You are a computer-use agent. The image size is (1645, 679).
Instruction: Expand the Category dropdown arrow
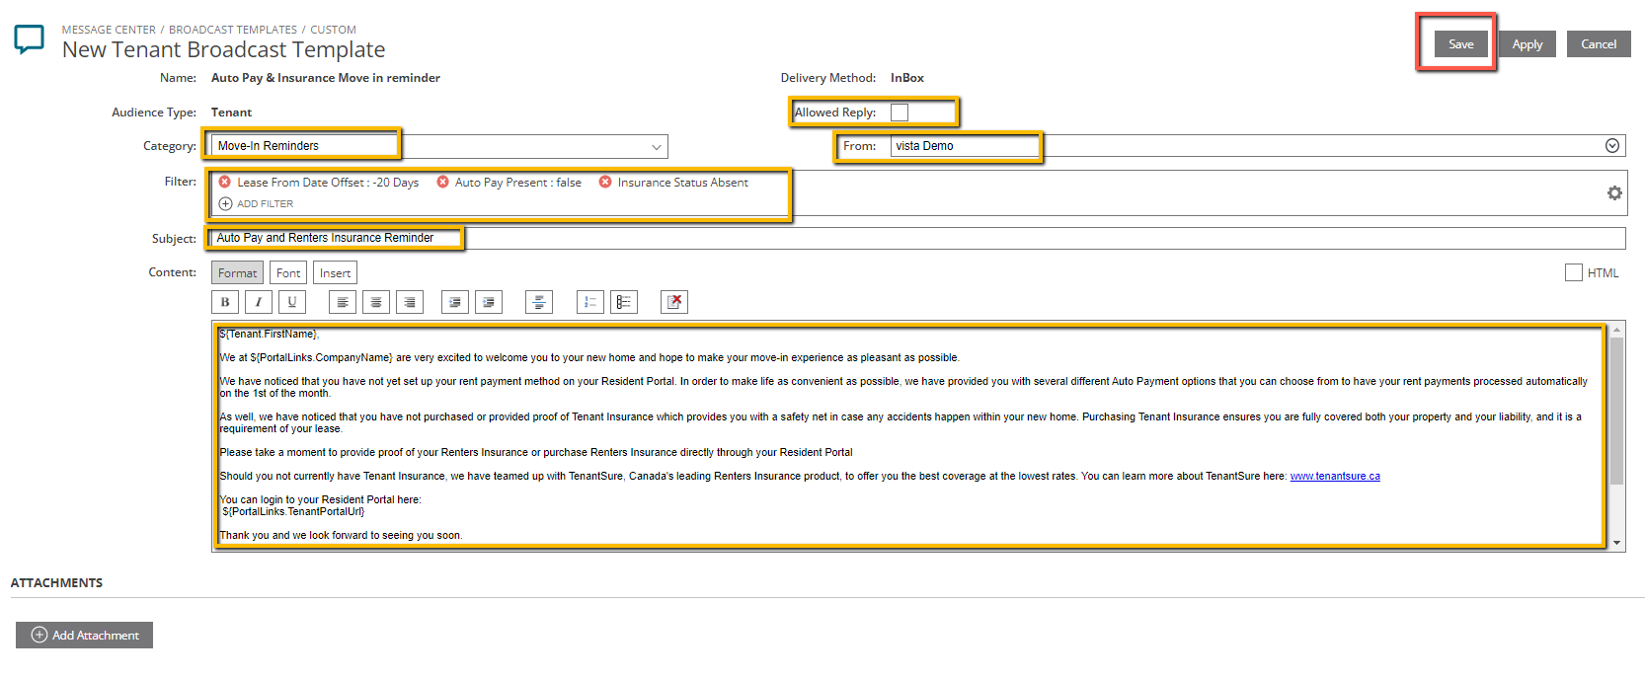(x=657, y=147)
